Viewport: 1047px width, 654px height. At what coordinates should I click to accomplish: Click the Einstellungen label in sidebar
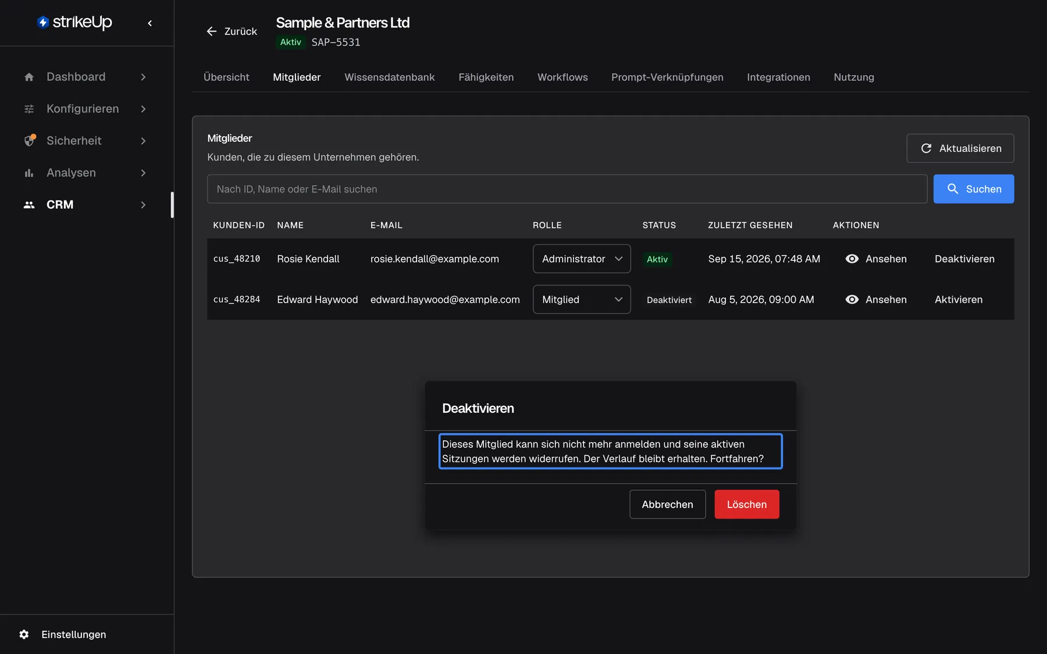coord(74,634)
